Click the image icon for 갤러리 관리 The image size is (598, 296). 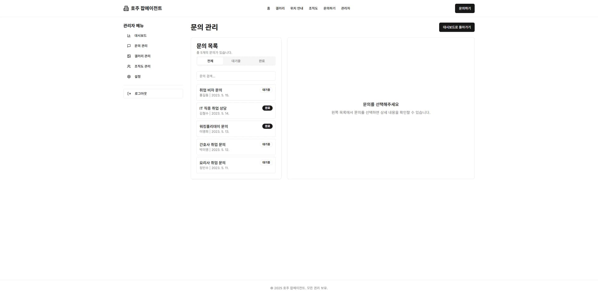[x=129, y=56]
